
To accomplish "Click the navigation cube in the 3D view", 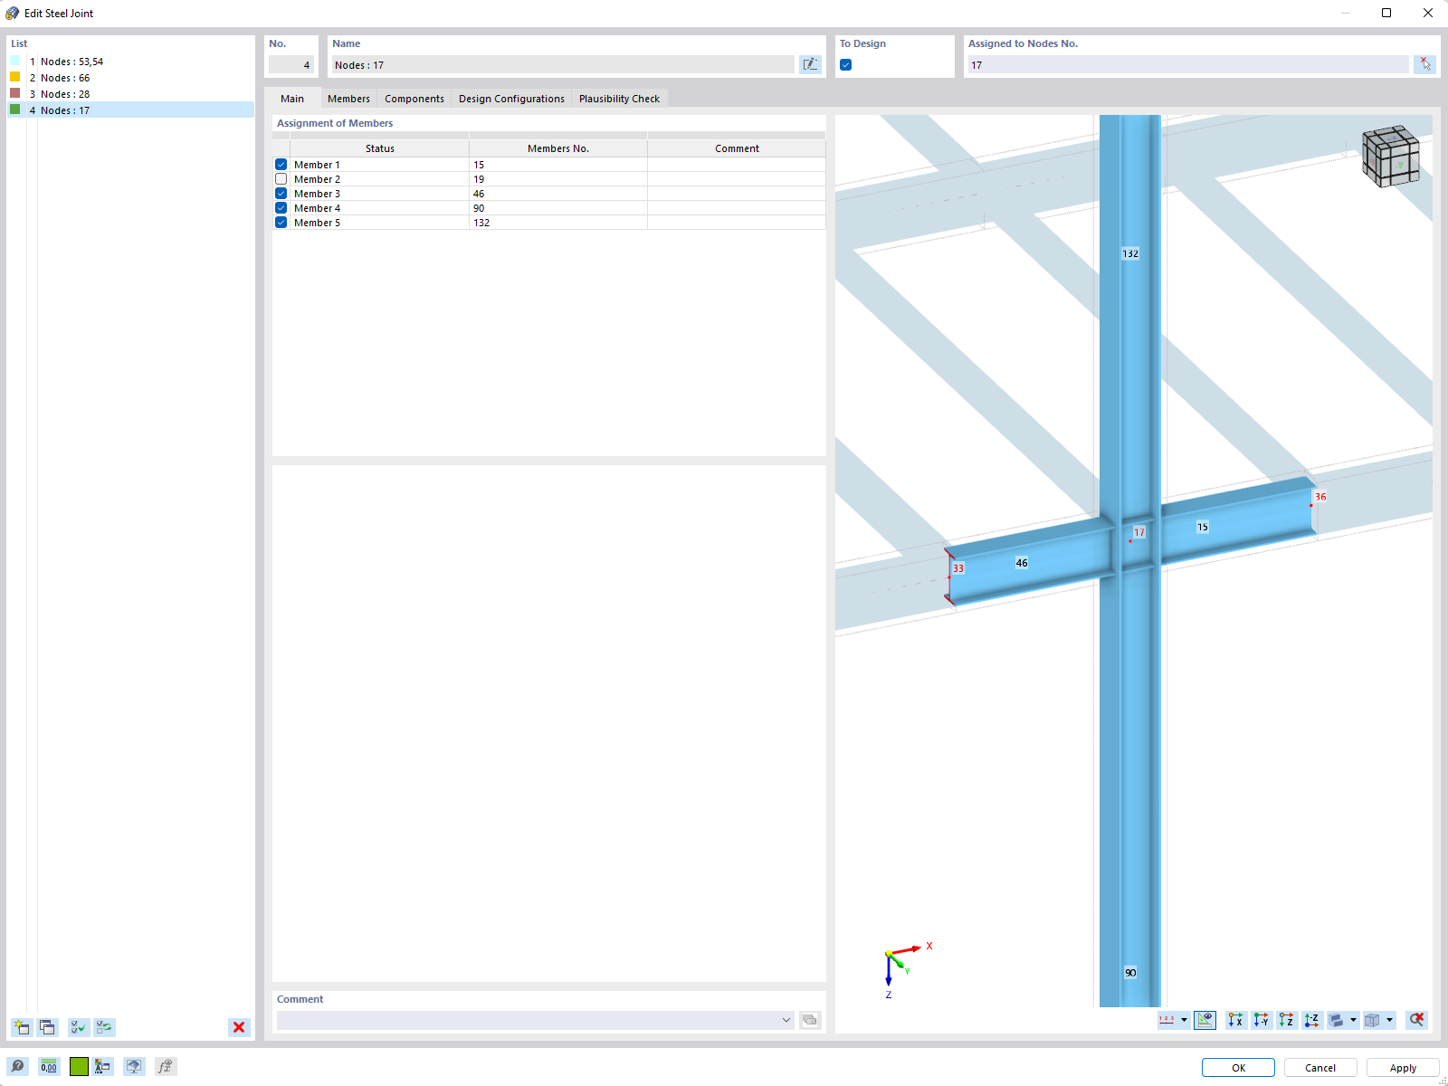I will tap(1391, 157).
